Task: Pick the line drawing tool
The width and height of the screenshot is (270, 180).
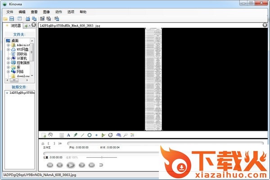Action: click(x=82, y=135)
